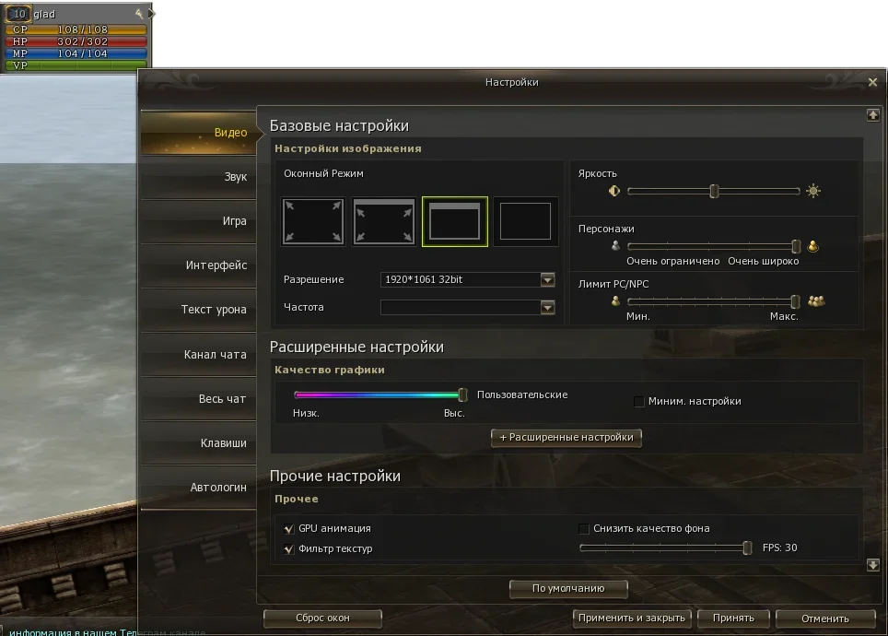
Task: Click the level 10 badge
Action: (18, 14)
